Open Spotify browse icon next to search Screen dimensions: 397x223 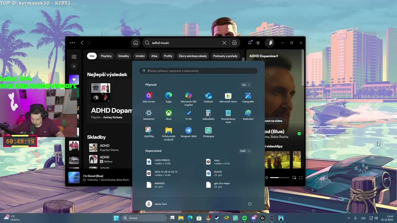(234, 43)
